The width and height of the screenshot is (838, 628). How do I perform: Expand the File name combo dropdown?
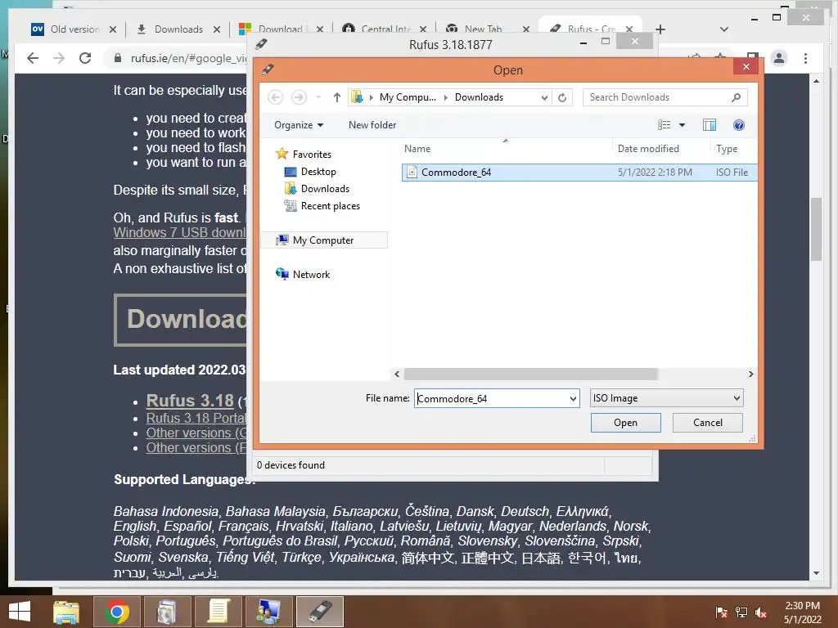coord(573,398)
